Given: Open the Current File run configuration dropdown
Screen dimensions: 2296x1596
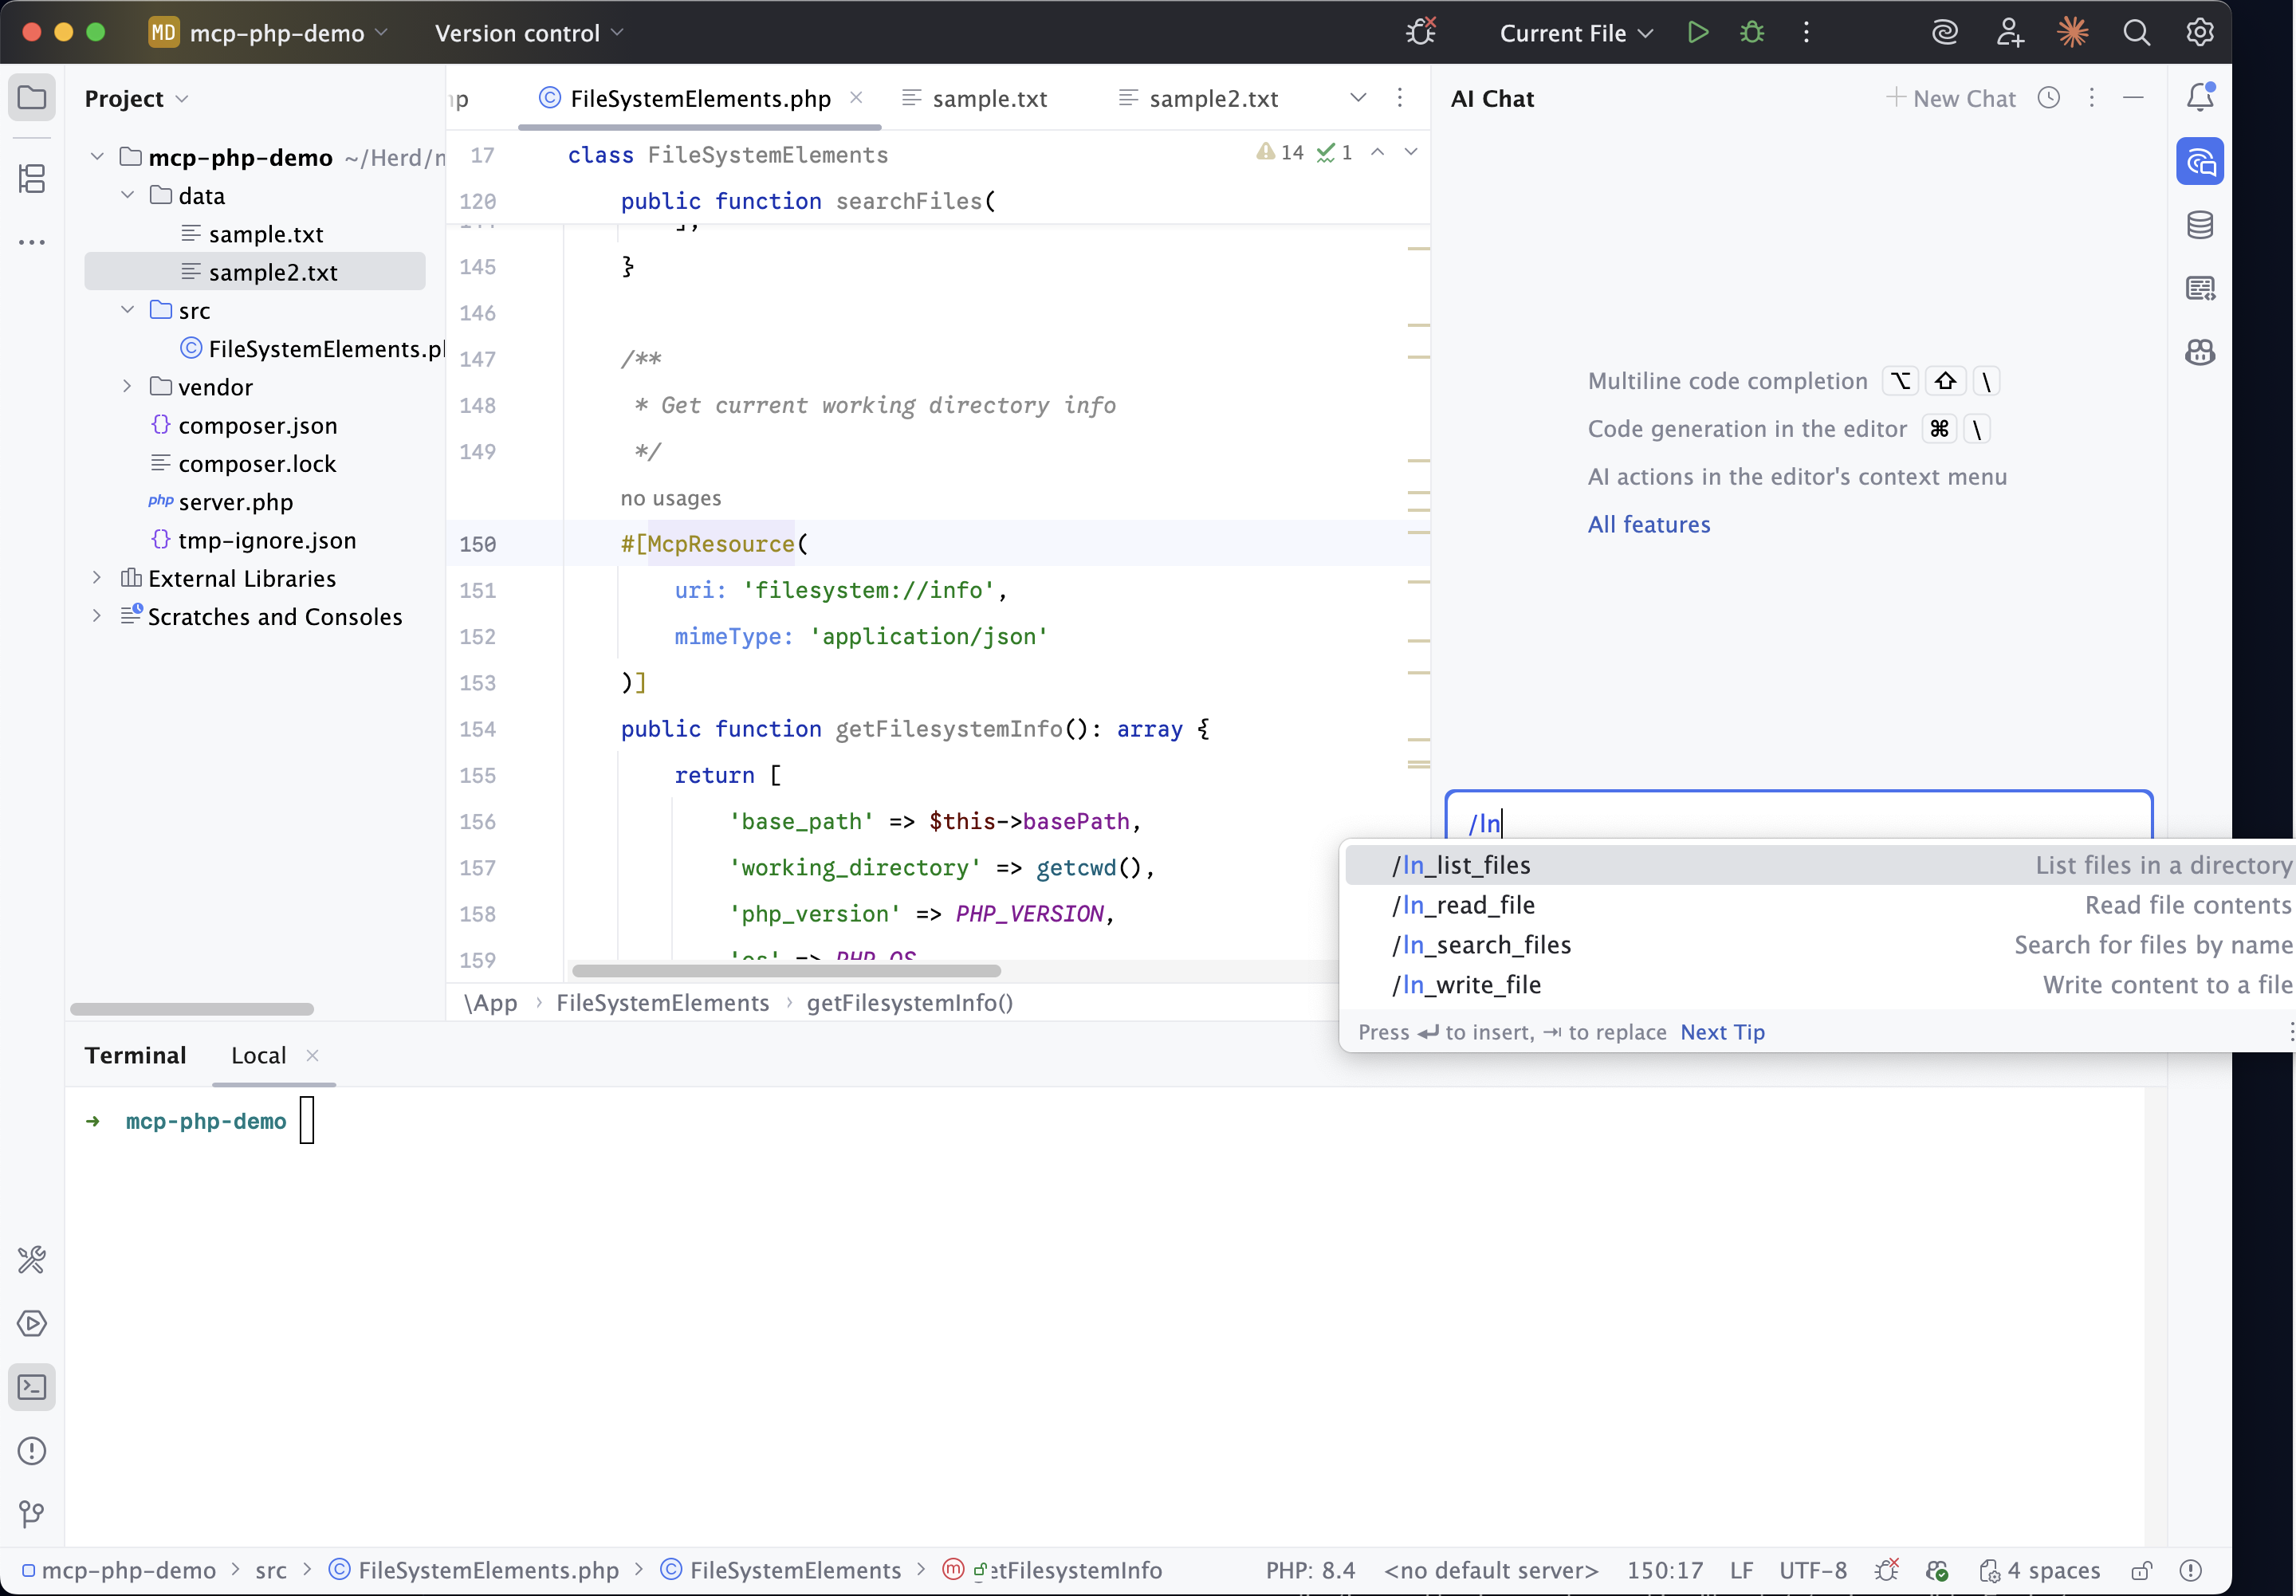Looking at the screenshot, I should pos(1577,33).
